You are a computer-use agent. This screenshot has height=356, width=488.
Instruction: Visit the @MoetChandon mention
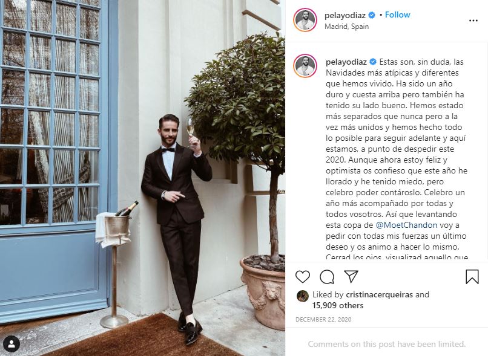coord(406,225)
